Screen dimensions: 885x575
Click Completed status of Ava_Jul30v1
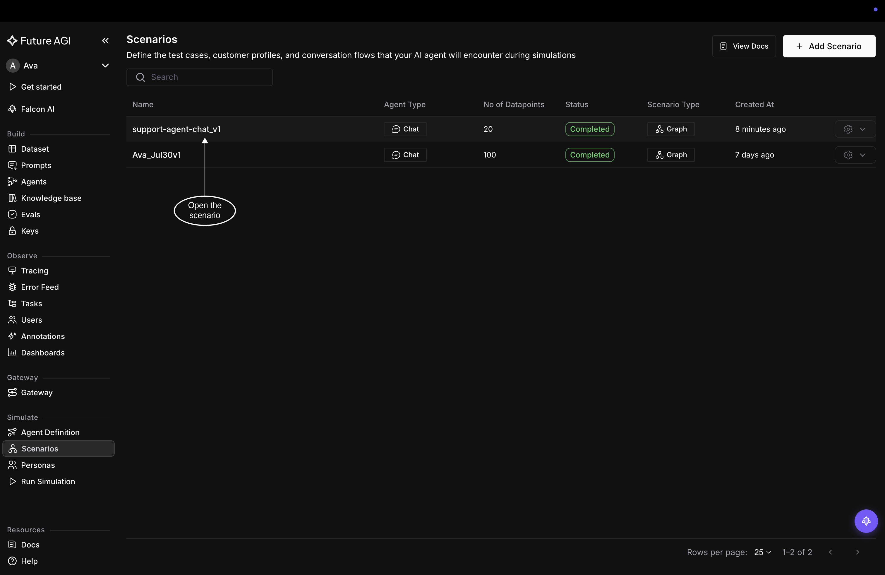point(589,155)
